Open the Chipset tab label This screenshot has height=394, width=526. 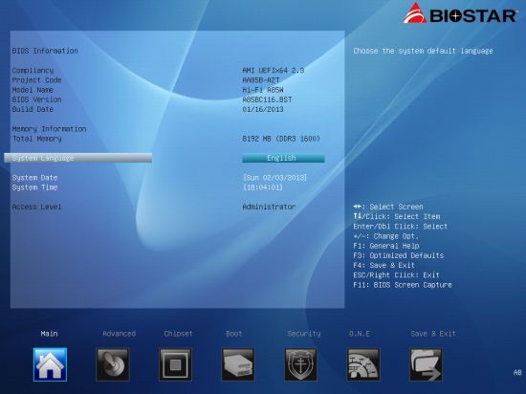point(179,334)
